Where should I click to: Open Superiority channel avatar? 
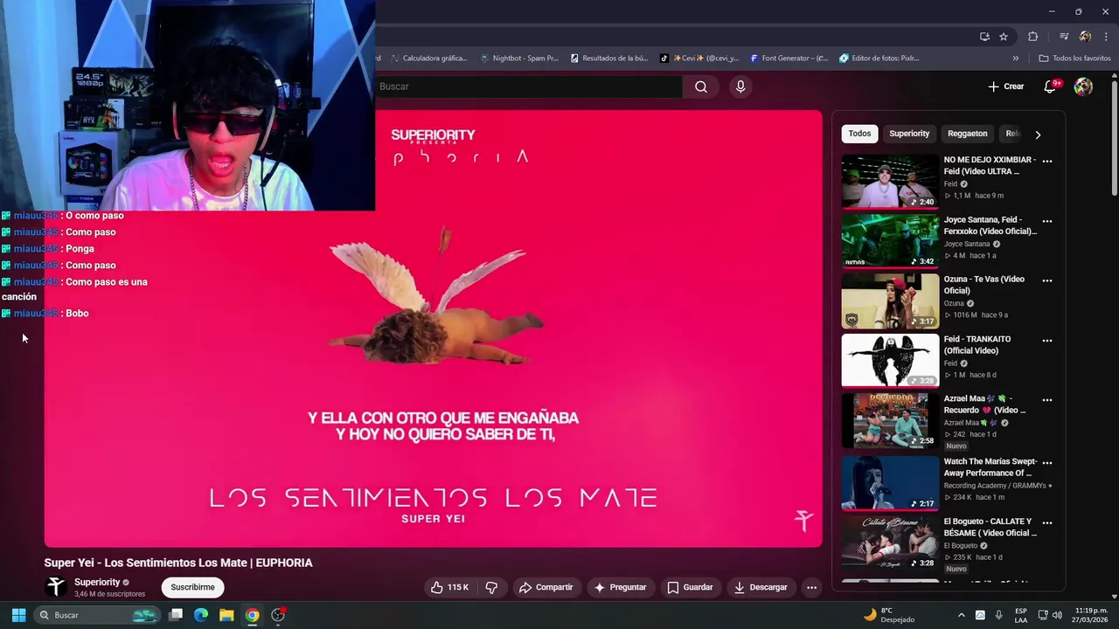(56, 587)
